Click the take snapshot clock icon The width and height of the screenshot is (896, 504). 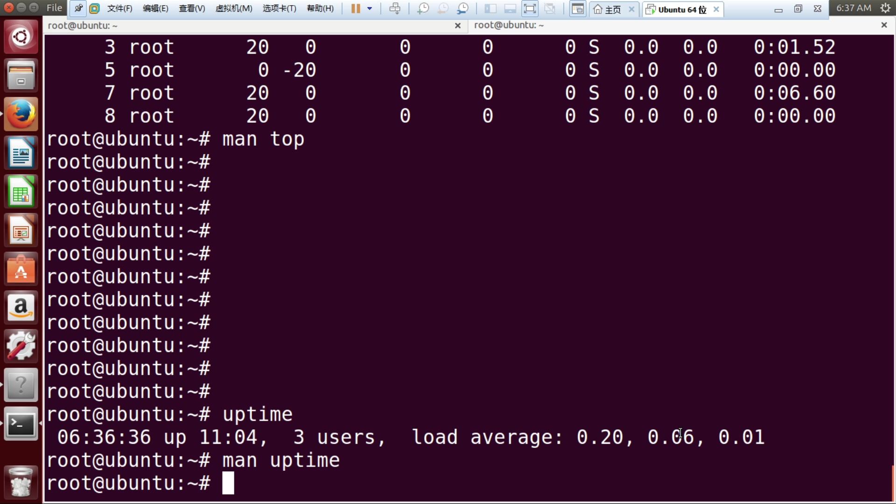coord(423,8)
